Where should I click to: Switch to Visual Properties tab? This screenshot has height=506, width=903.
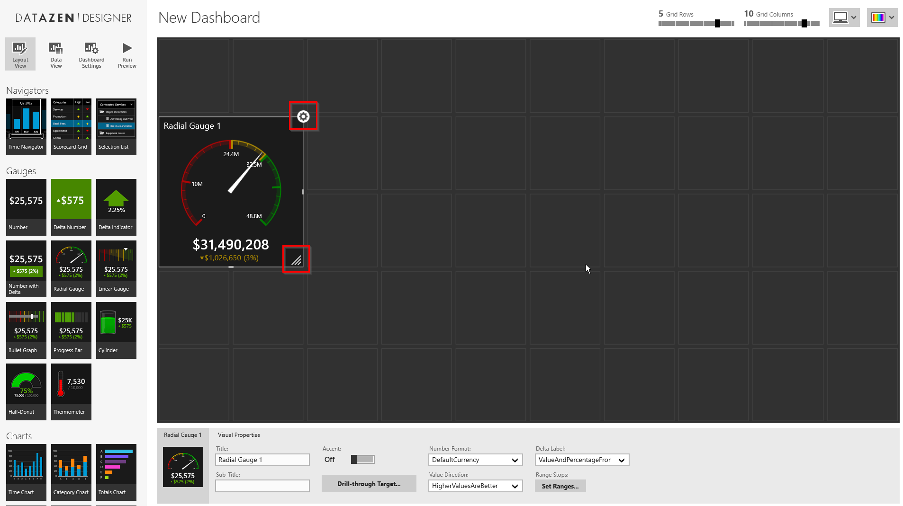[x=239, y=435]
